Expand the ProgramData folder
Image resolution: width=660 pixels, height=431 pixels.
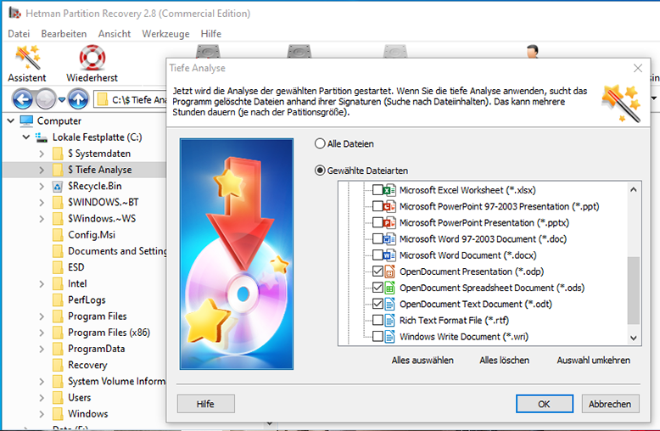tap(42, 349)
